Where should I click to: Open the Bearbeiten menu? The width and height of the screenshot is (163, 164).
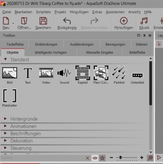pyautogui.click(x=23, y=12)
